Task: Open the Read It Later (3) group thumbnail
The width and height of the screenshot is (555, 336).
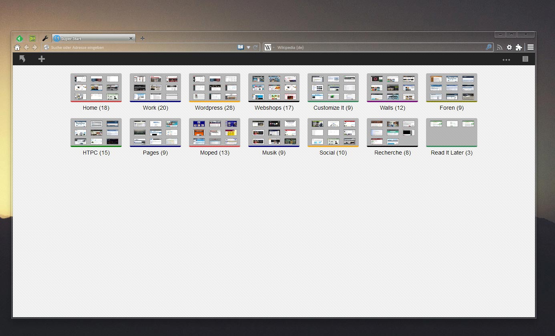Action: pos(452,132)
